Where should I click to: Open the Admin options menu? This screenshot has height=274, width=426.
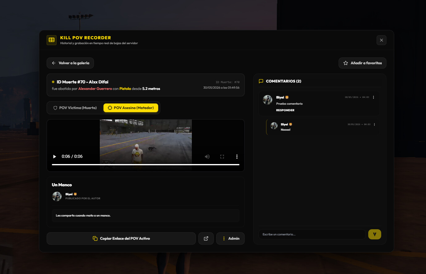pos(230,238)
